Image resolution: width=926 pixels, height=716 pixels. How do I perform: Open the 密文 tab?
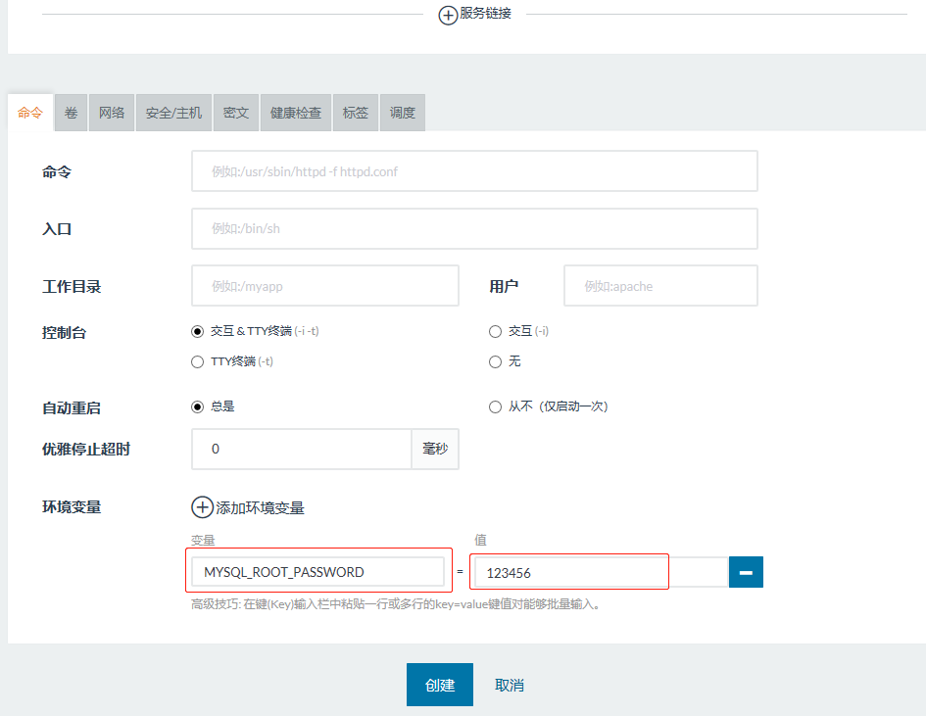point(236,113)
